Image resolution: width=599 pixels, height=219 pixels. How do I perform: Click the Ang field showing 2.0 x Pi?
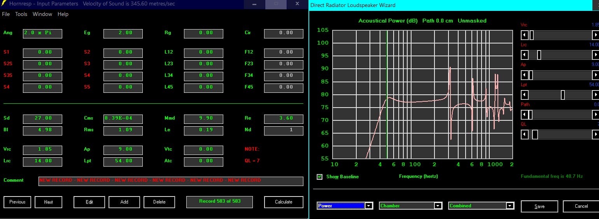pos(42,33)
